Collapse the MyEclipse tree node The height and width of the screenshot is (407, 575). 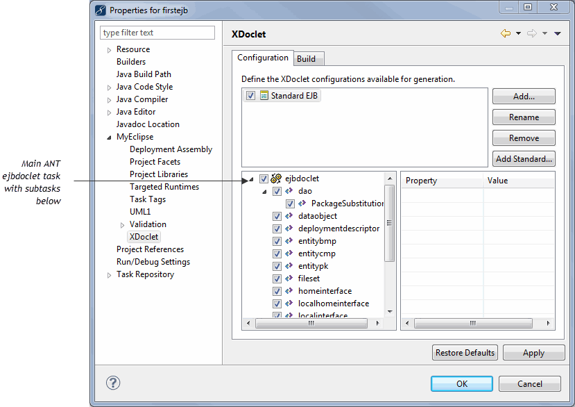pos(109,137)
